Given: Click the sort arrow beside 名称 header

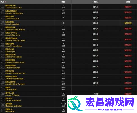Looking at the screenshot, I should tap(6, 2).
